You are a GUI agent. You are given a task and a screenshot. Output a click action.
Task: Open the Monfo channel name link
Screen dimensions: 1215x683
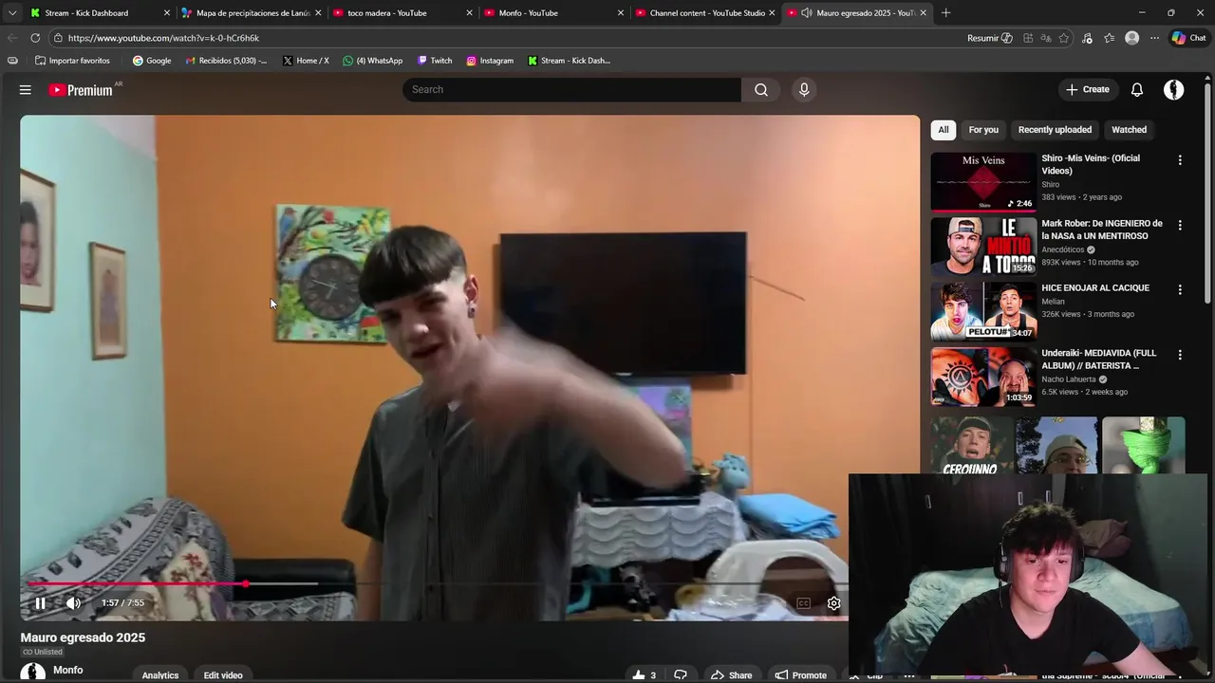click(x=68, y=670)
